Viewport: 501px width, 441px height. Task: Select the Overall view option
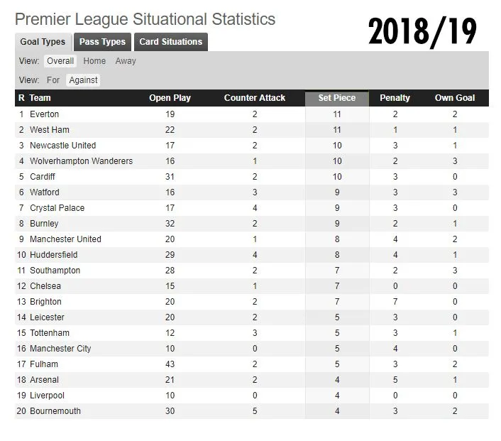[60, 61]
